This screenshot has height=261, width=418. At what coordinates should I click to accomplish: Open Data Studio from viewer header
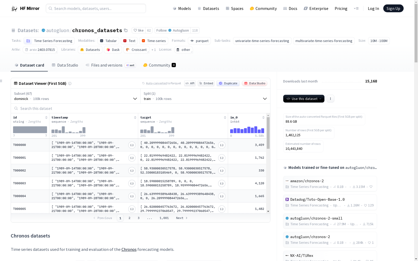click(x=255, y=83)
